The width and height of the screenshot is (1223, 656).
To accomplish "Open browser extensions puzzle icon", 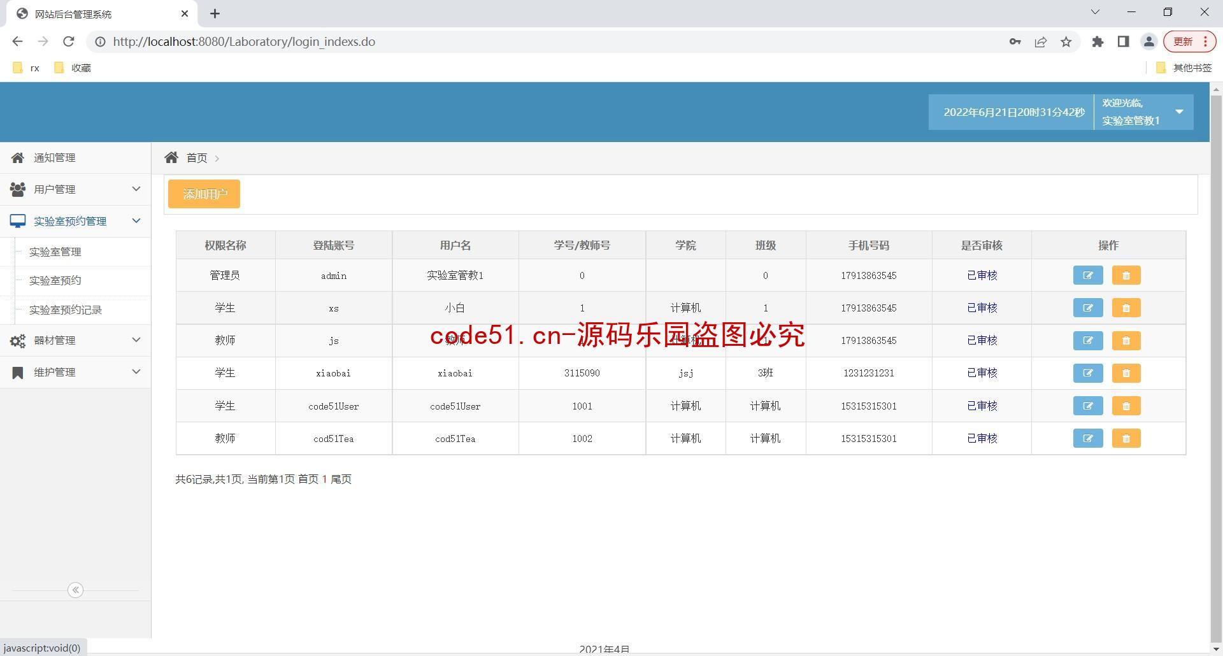I will click(1098, 42).
